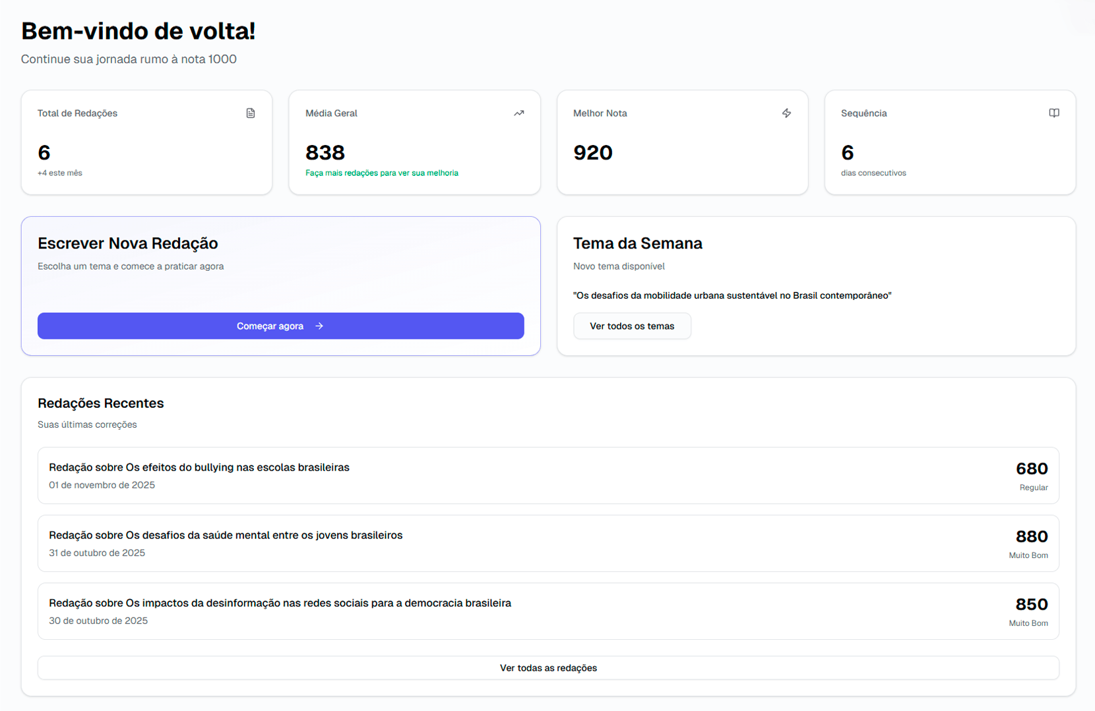Click the trending arrow icon in Média Geral

tap(519, 113)
